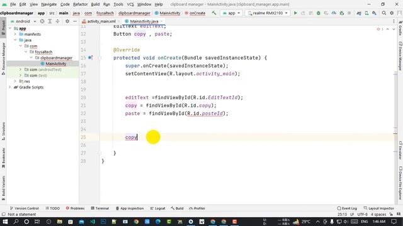
Task: Open the File menu
Action: 13,4
